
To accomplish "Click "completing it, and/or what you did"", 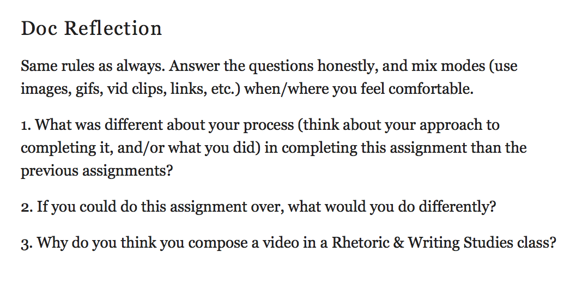I will pos(141,148).
